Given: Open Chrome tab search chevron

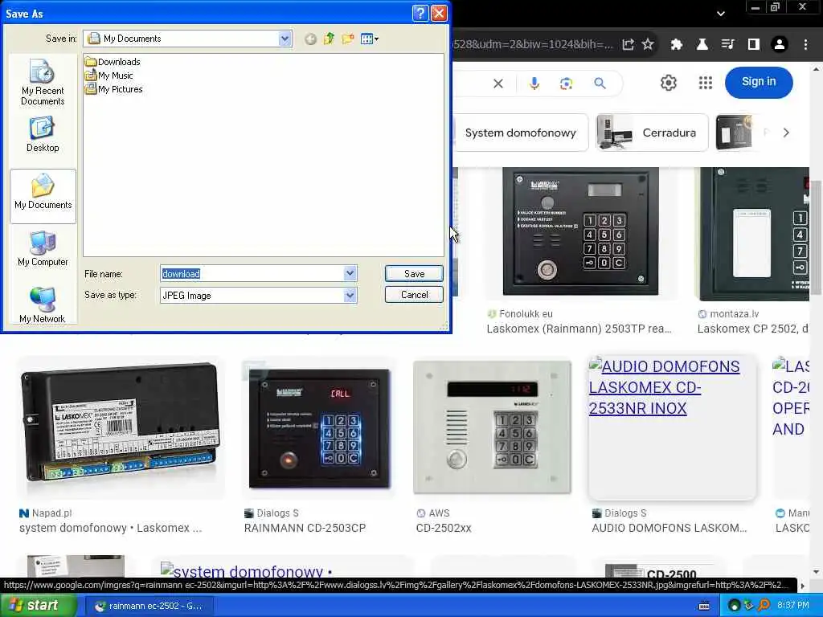Looking at the screenshot, I should [x=721, y=14].
